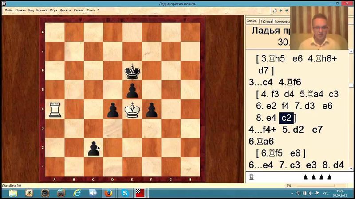The height and width of the screenshot is (199, 355).
Task: Select the black king on e6
Action: pyautogui.click(x=132, y=71)
